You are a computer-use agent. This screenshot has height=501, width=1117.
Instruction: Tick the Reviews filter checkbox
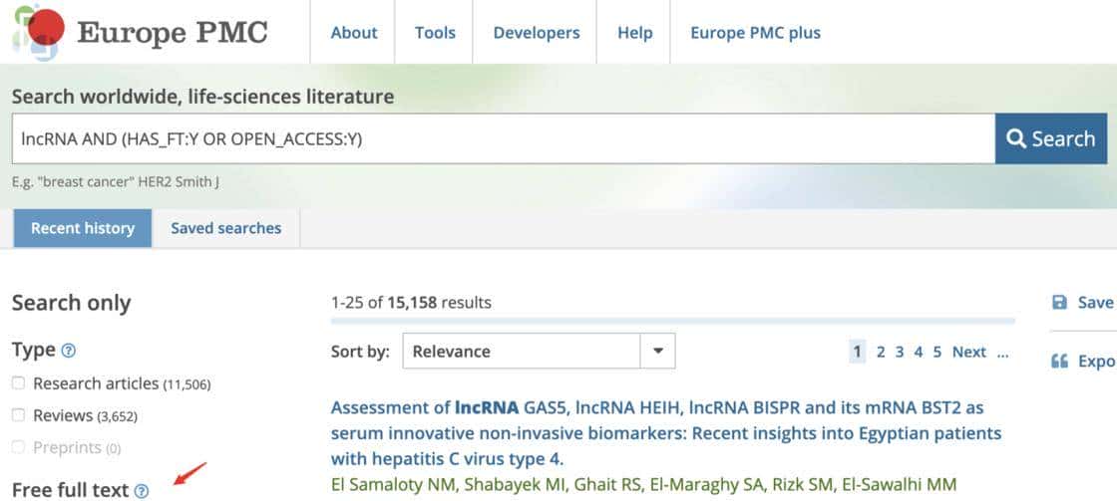tap(19, 415)
